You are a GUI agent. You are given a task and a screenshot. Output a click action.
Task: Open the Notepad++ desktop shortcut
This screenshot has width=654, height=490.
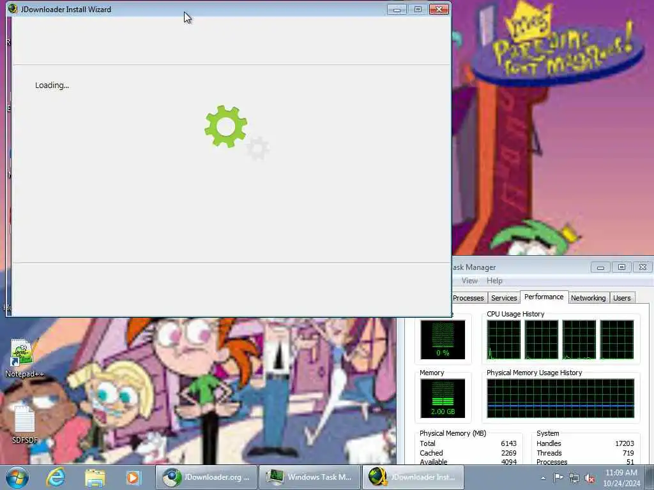pos(24,359)
